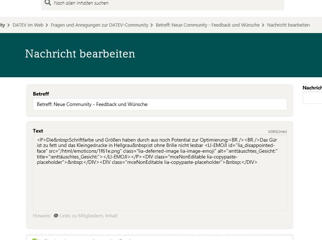Click into the Betreff subject field
Screen dimensions: 322x240
point(160,104)
